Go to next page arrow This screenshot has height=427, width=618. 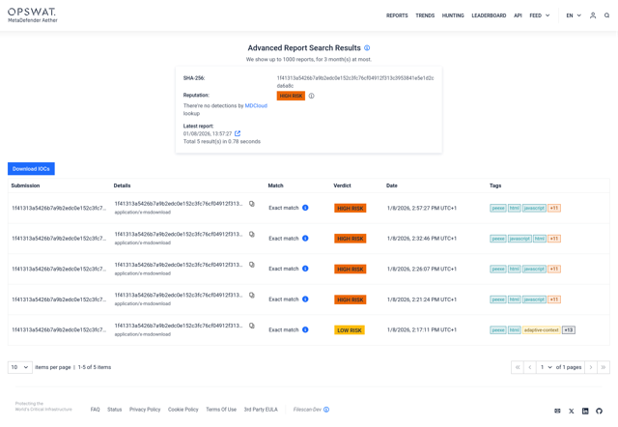tap(591, 367)
